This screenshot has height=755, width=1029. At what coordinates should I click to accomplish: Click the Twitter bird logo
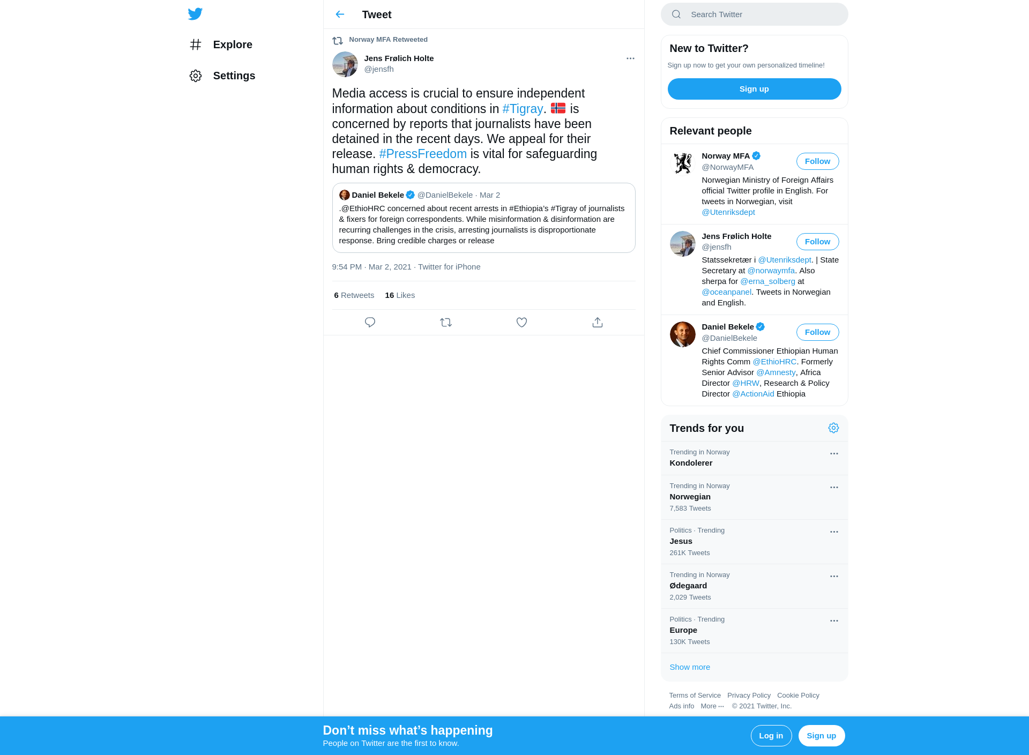(195, 14)
